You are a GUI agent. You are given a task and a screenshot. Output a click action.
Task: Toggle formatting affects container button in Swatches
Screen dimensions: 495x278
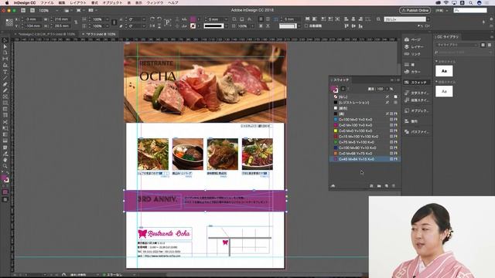343,89
